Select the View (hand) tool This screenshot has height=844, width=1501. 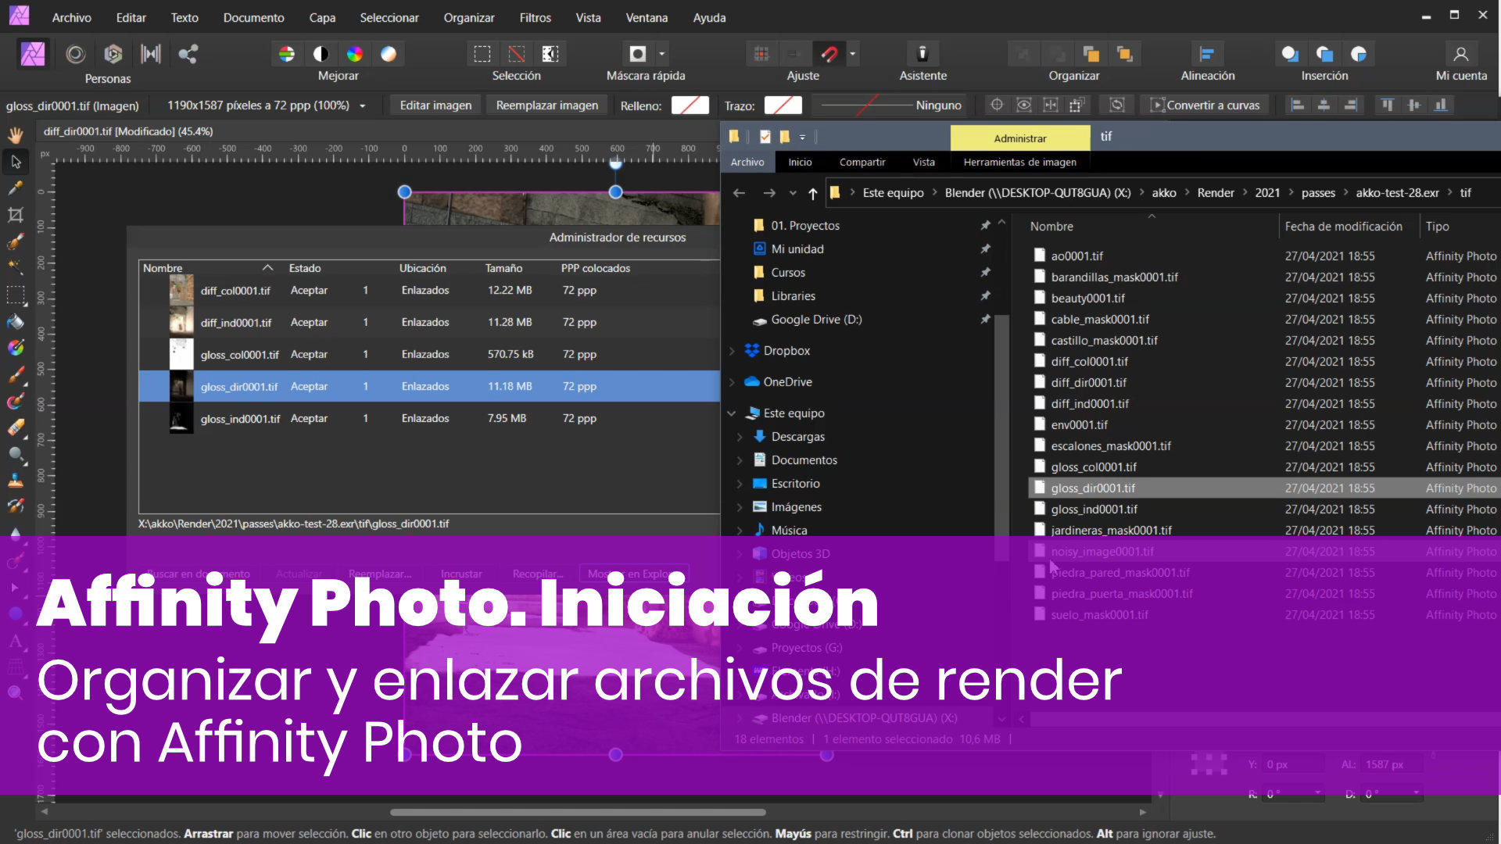coord(16,135)
